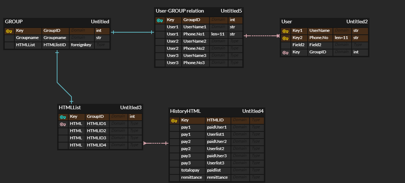
Task: Click yellow key icon in HistoryHTML table
Action: pos(174,121)
